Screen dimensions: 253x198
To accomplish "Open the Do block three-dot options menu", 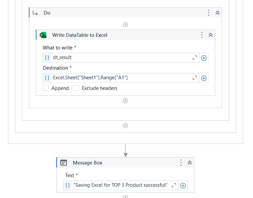I will pyautogui.click(x=209, y=13).
